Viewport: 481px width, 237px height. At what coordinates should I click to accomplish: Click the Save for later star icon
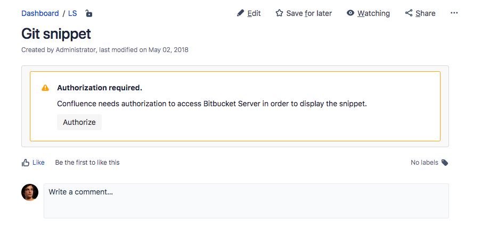(x=279, y=13)
